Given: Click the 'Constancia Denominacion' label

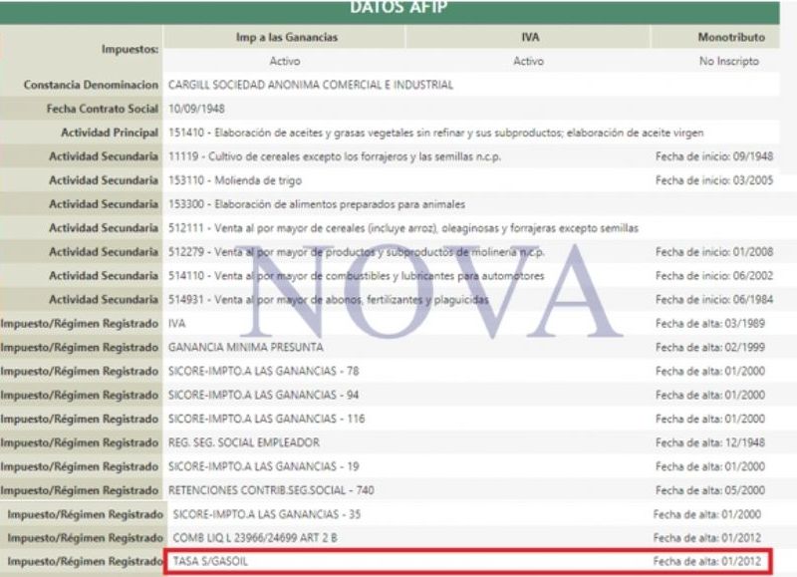Looking at the screenshot, I should [91, 85].
